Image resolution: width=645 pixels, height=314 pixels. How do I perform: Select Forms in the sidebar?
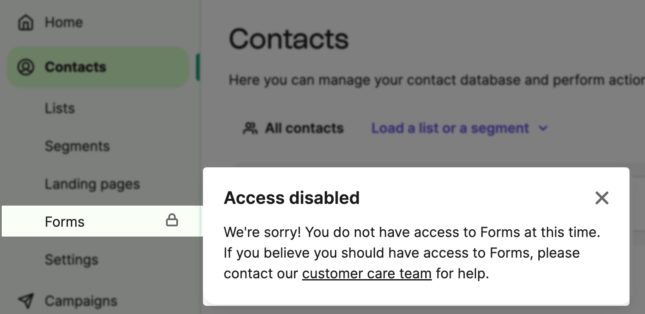point(64,221)
